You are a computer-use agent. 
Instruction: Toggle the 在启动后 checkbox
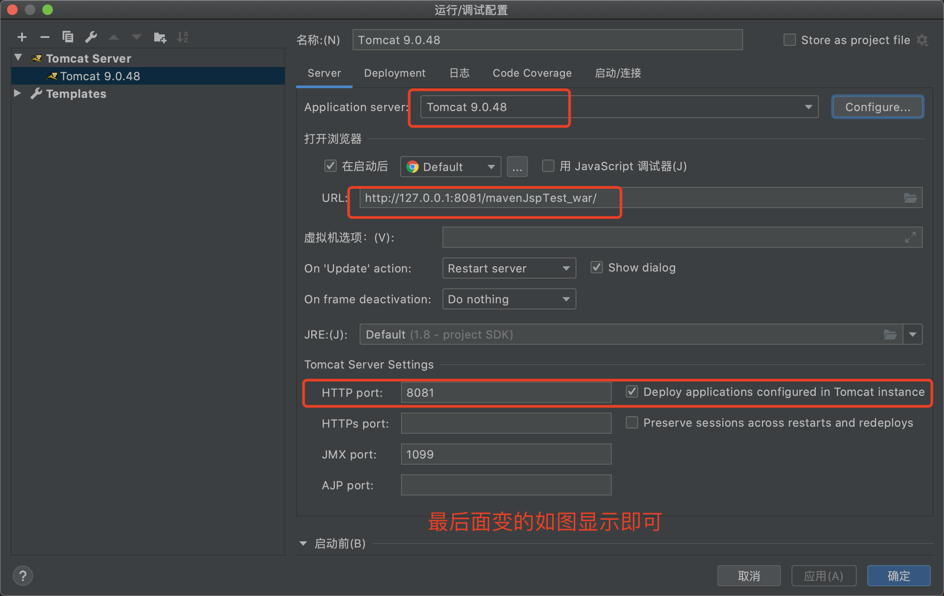click(331, 166)
